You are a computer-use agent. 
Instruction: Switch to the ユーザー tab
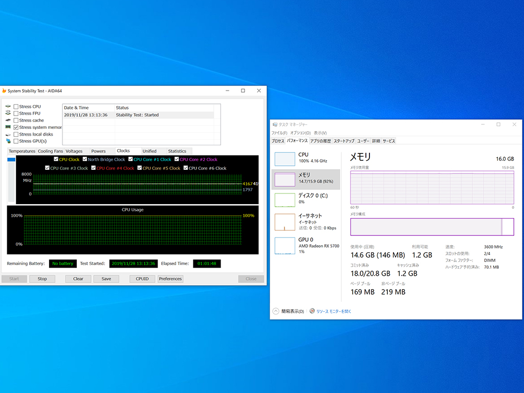[363, 141]
